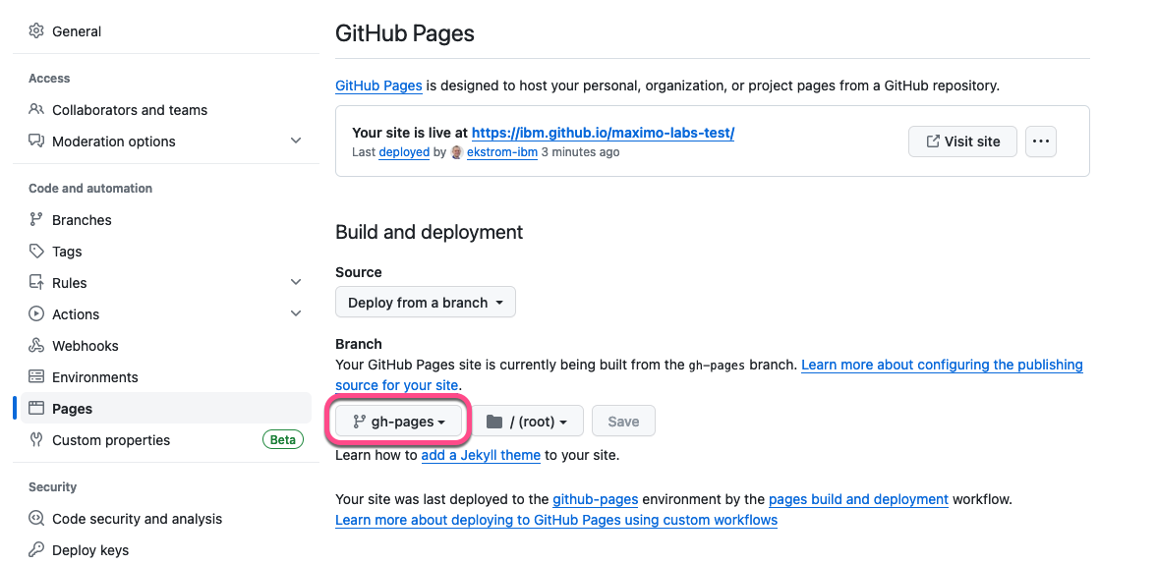The width and height of the screenshot is (1157, 565).
Task: Click the Rules icon in sidebar
Action: click(36, 283)
